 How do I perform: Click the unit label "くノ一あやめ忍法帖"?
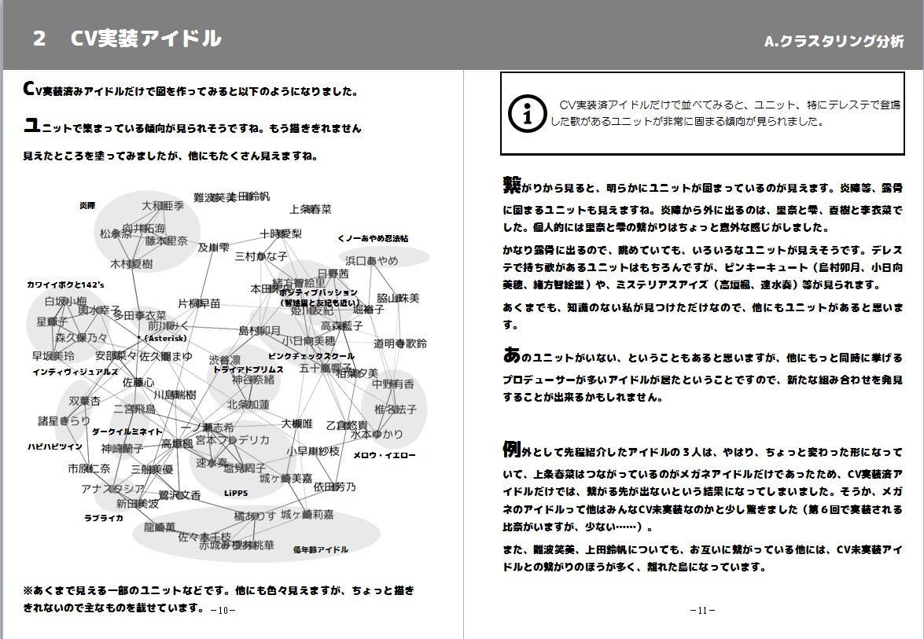tap(373, 238)
